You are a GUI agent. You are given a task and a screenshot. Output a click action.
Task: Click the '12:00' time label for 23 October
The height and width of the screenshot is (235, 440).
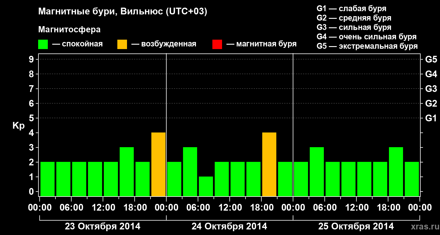[x=103, y=207]
